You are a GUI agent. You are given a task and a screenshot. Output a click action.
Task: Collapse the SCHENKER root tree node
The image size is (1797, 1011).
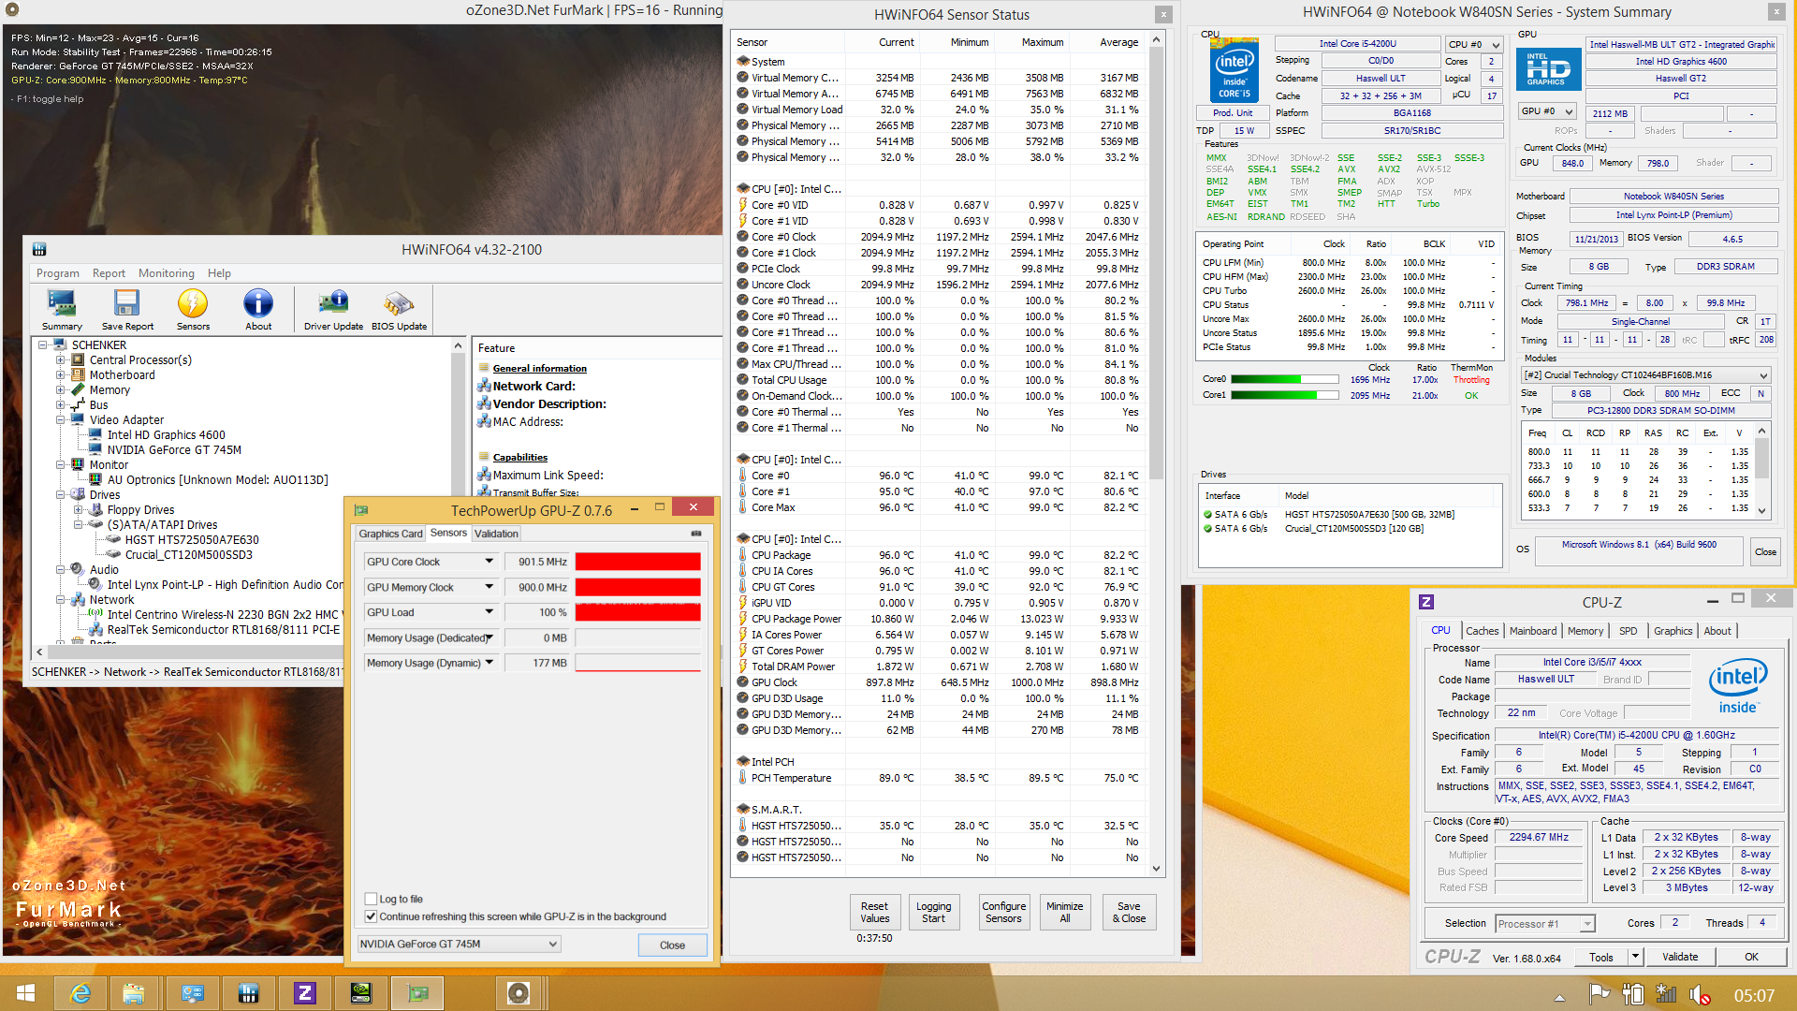pyautogui.click(x=43, y=345)
